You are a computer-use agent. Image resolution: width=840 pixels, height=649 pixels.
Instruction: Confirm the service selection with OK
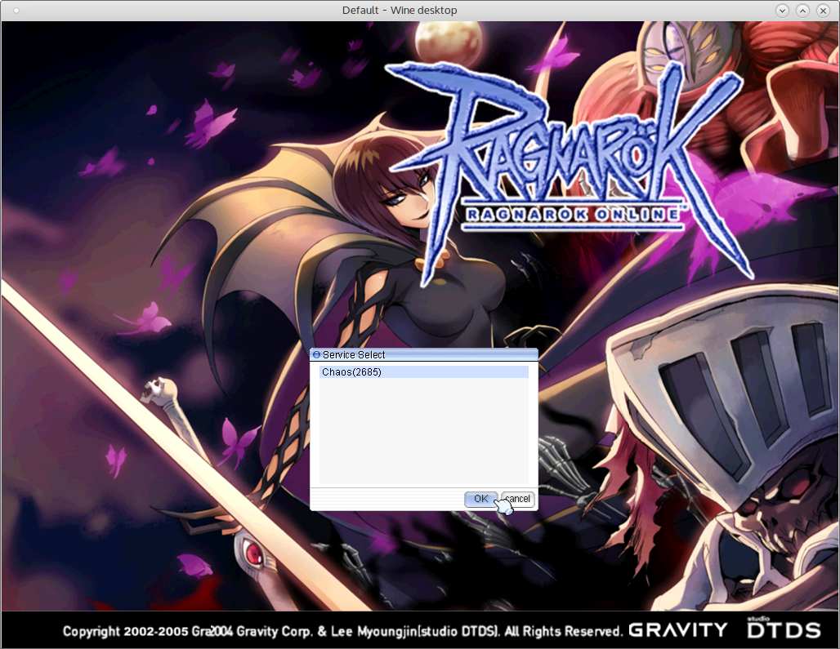[480, 499]
